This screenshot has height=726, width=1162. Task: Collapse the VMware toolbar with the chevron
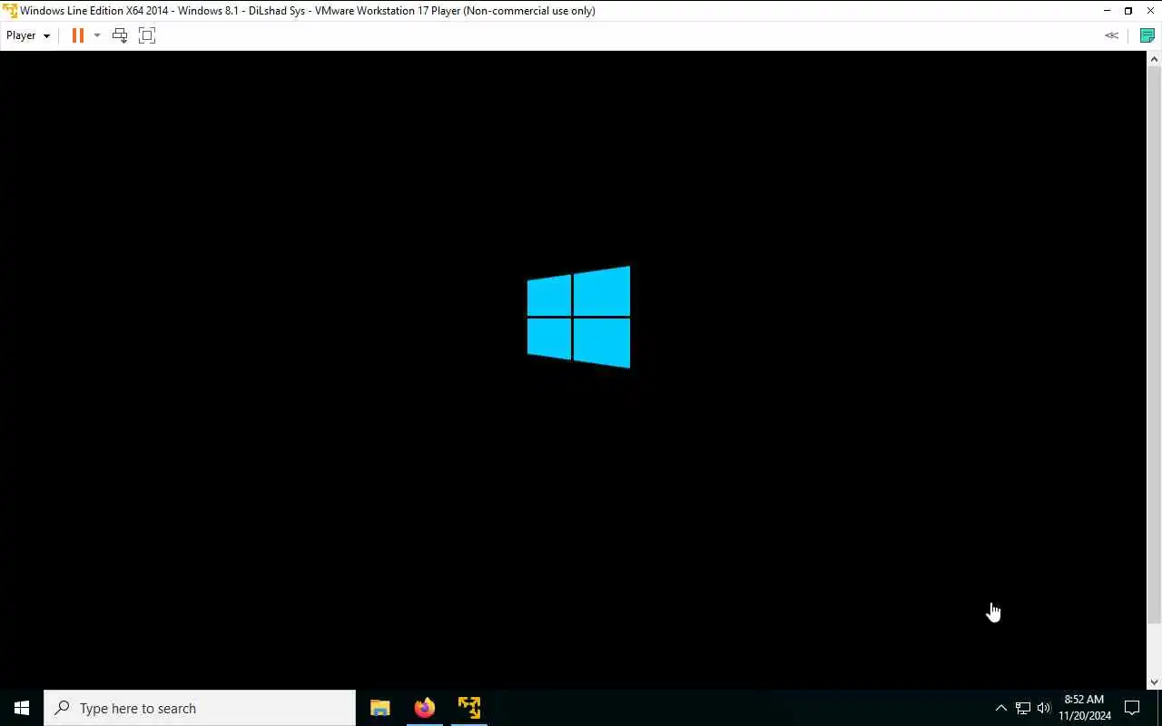[x=1112, y=35]
